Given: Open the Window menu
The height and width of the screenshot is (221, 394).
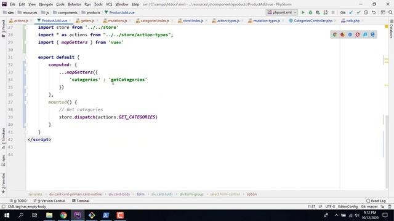Looking at the screenshot, I should [122, 4].
